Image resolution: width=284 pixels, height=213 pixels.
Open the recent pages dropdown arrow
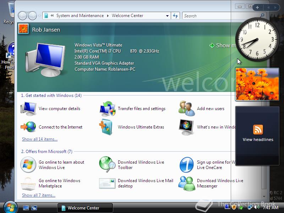click(x=39, y=16)
